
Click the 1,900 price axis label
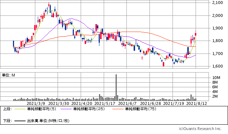218,28
